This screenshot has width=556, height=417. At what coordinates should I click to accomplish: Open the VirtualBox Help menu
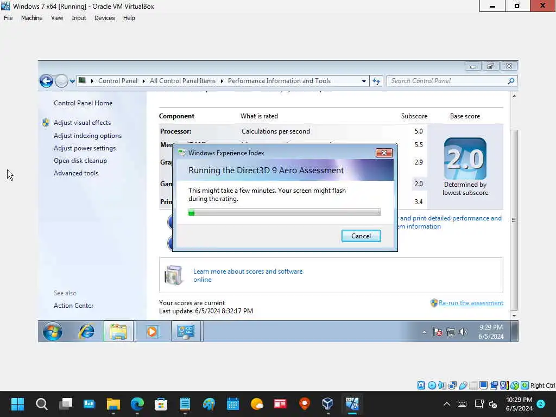(129, 18)
